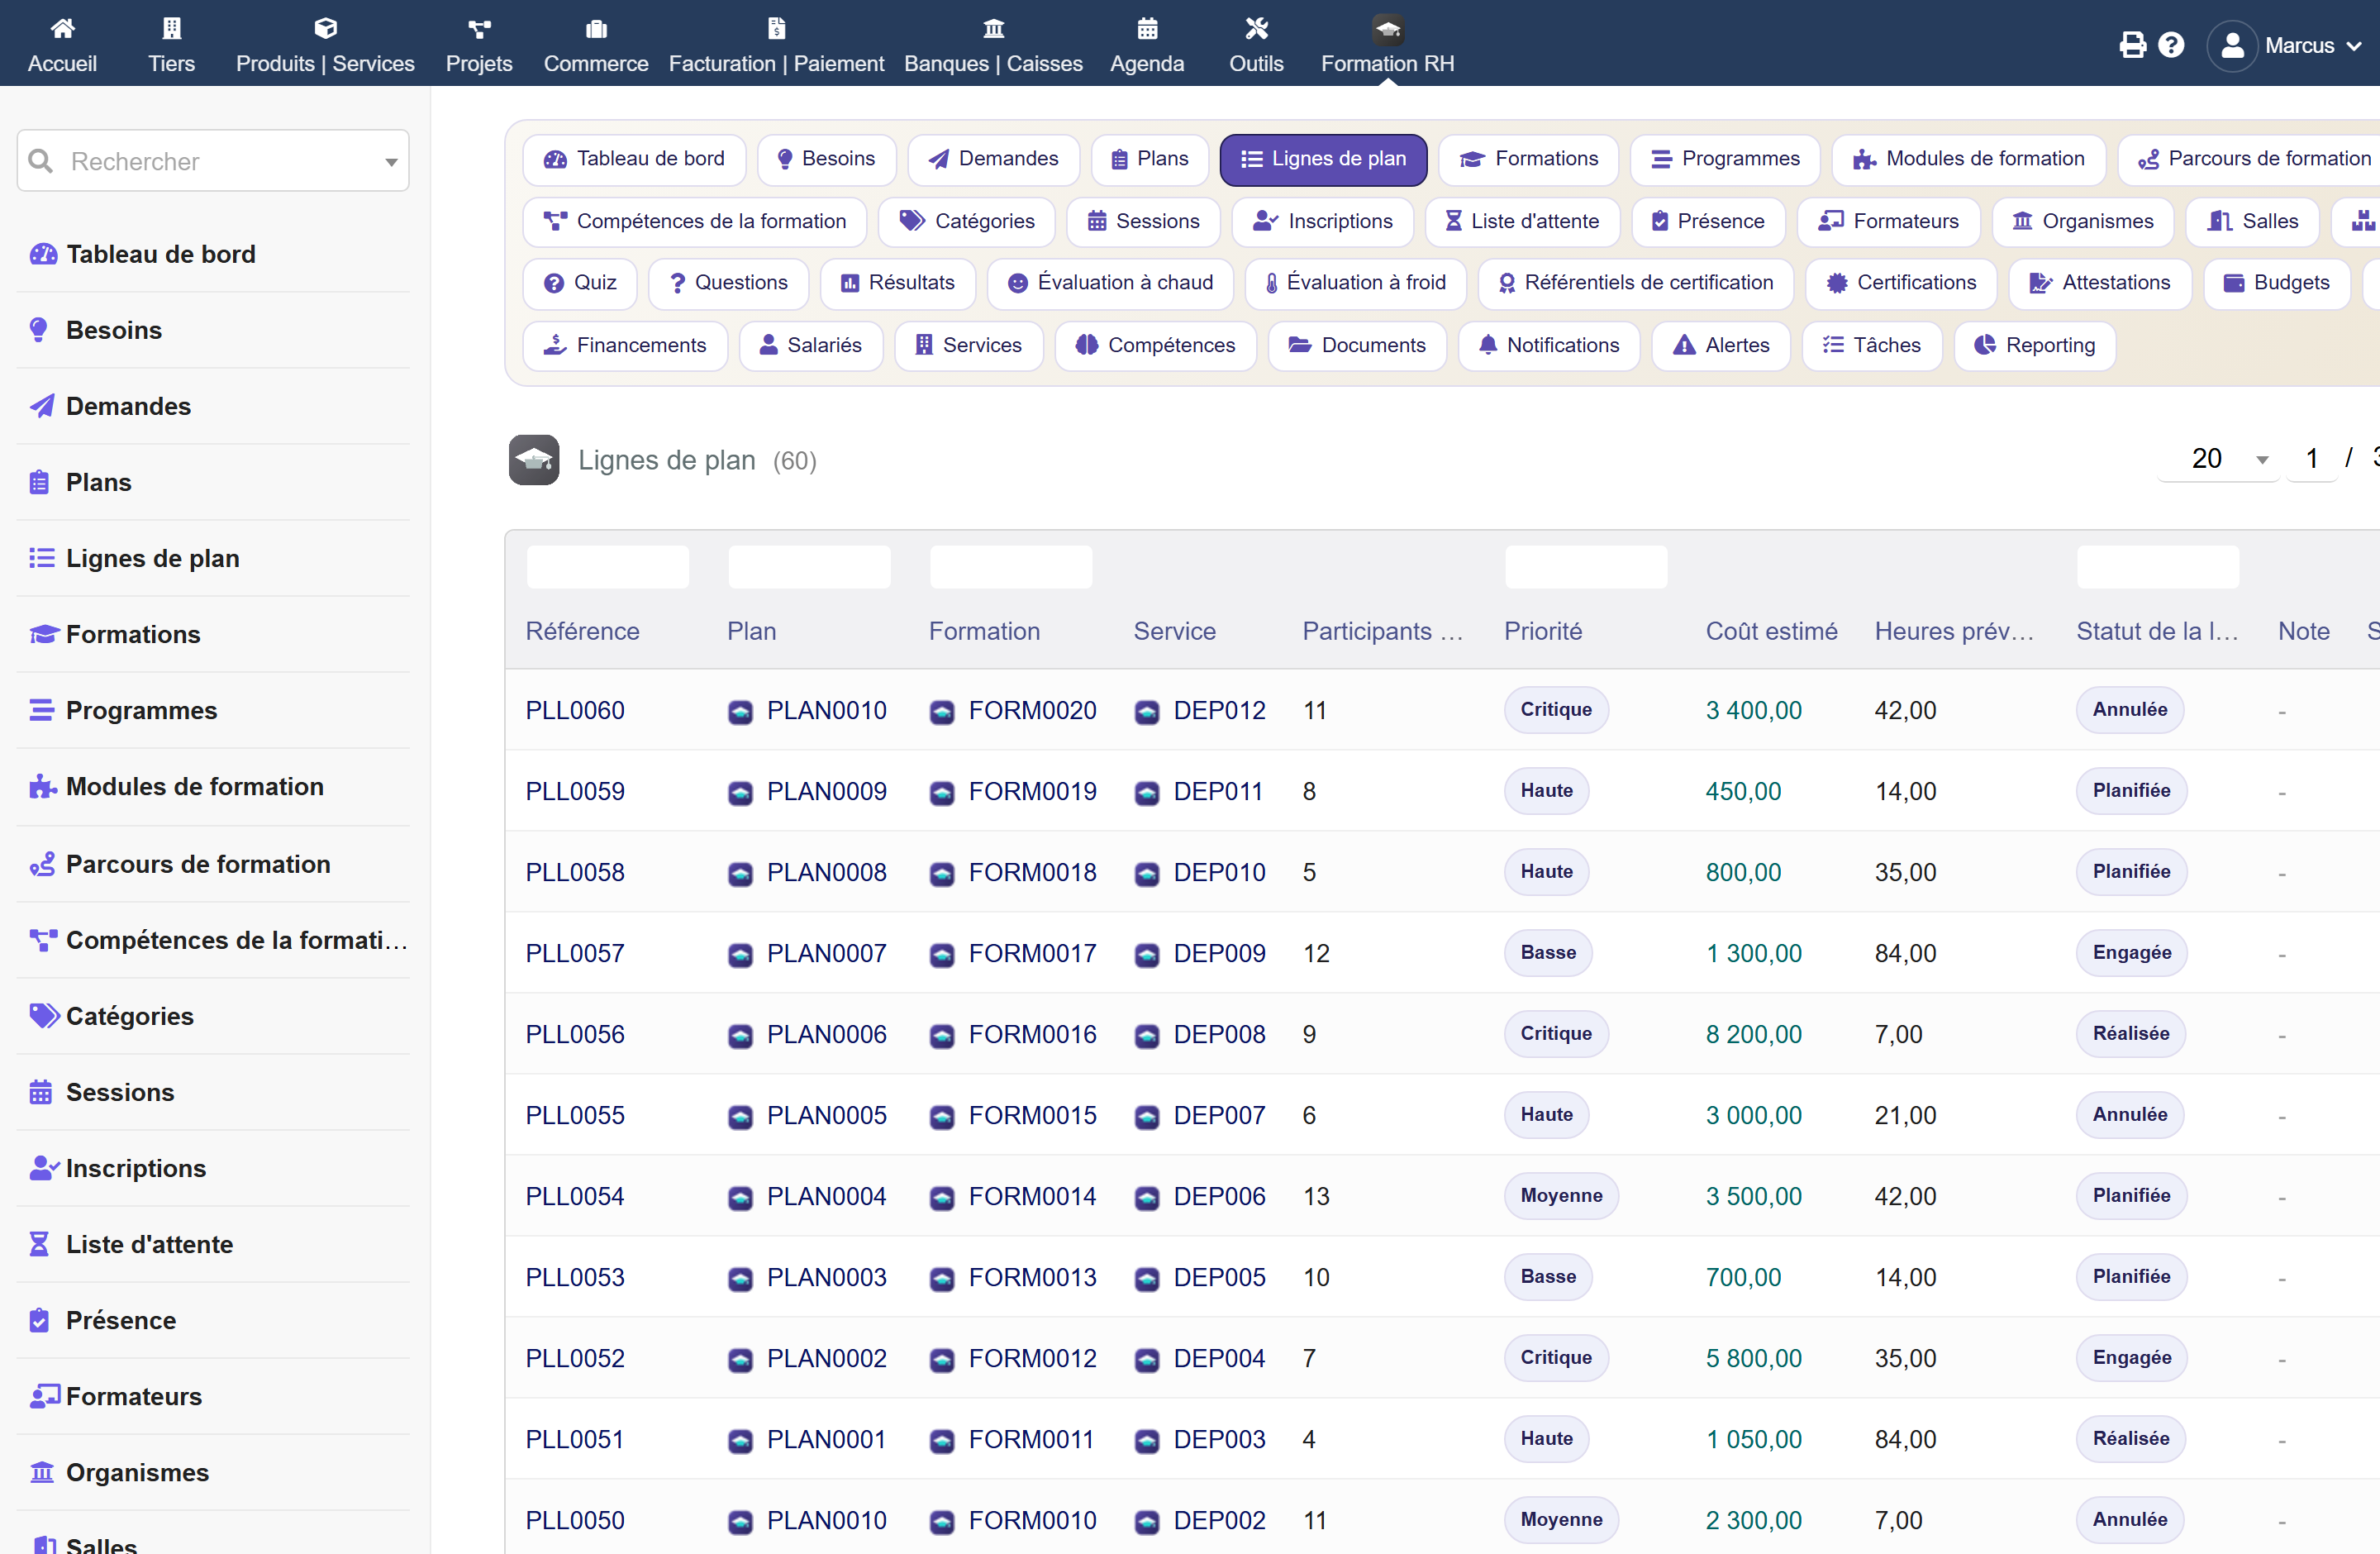Click the Agenda calendar icon
This screenshot has height=1554, width=2380.
1147,28
